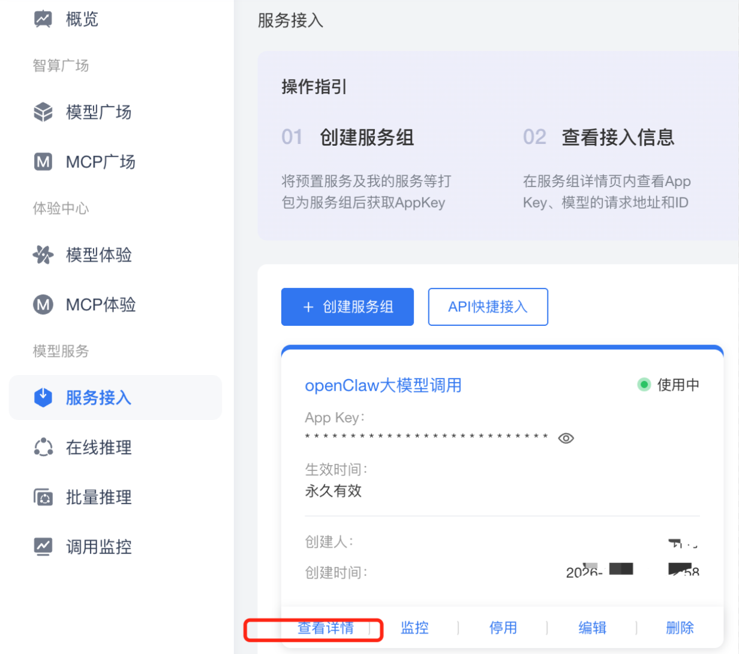The height and width of the screenshot is (654, 739).
Task: Click the MCP体验 round M icon
Action: pos(43,305)
